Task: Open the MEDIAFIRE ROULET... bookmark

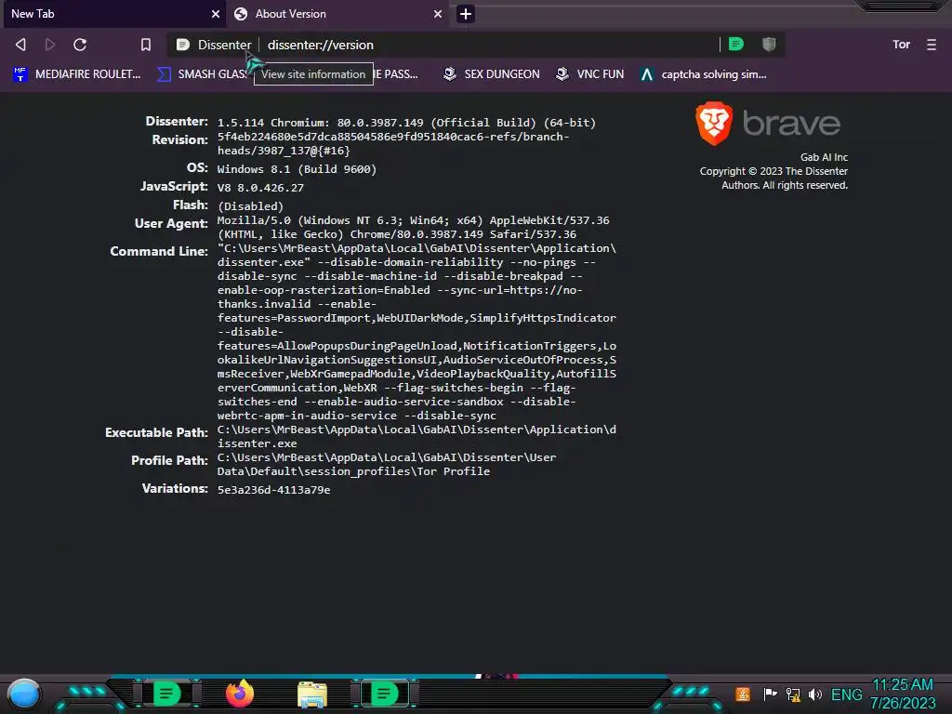Action: click(77, 74)
